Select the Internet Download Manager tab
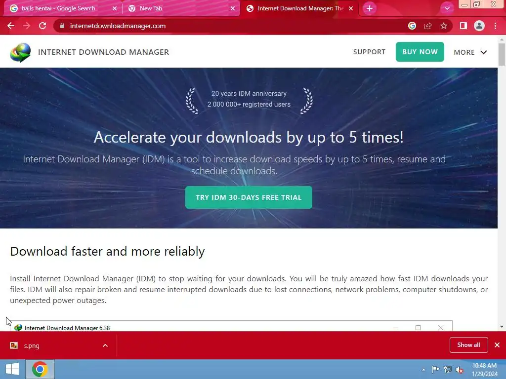 coord(300,8)
